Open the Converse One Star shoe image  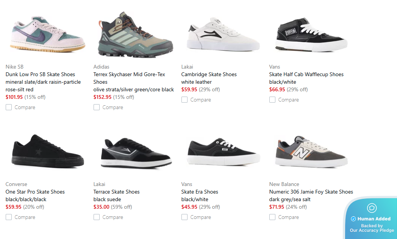click(x=48, y=152)
